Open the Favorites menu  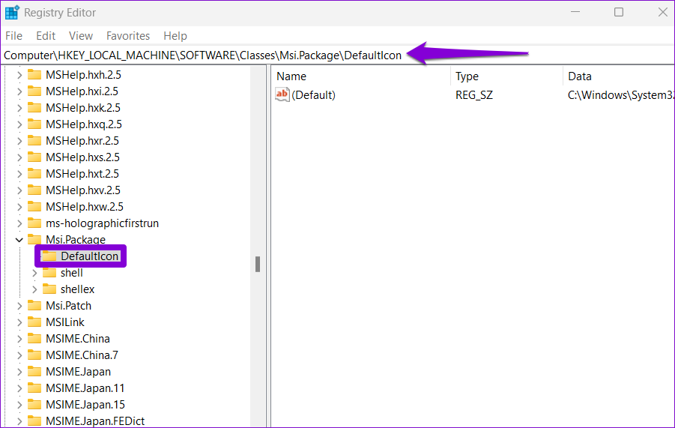(128, 36)
